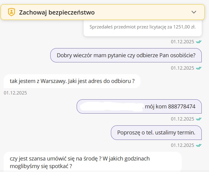Select the 'Poproszę o tel.' message bubble
The height and width of the screenshot is (172, 209).
coord(156,132)
